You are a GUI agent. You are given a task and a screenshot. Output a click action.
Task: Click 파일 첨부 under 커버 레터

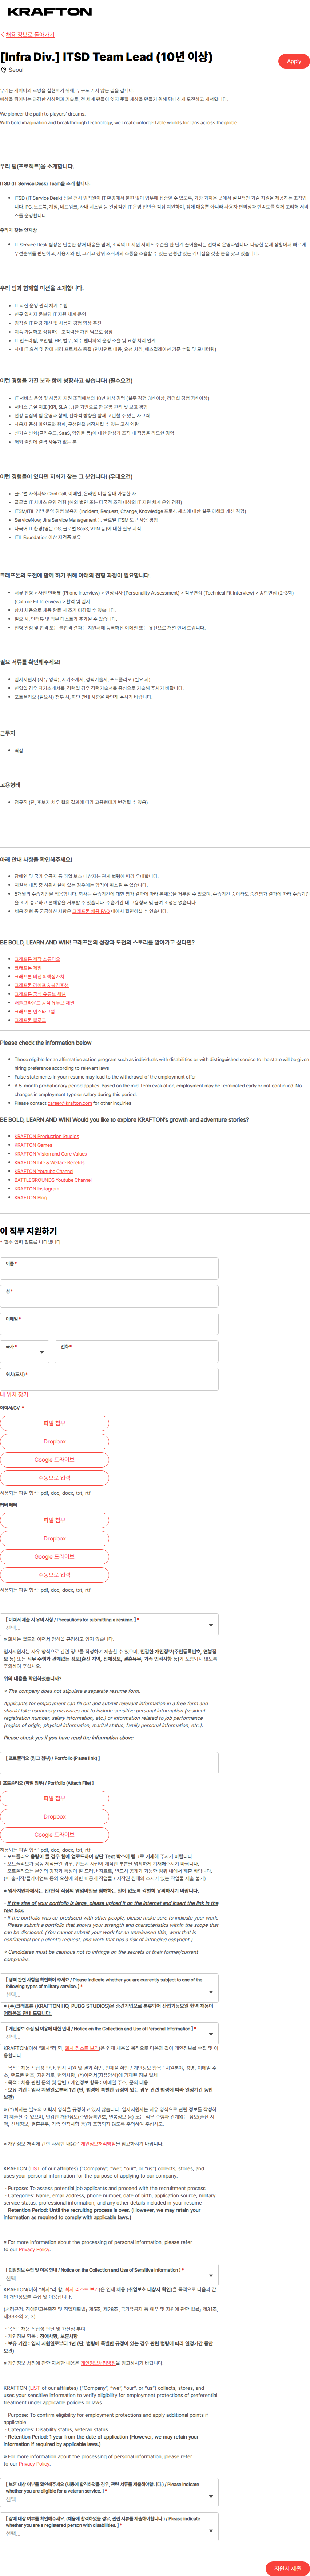click(x=55, y=1520)
